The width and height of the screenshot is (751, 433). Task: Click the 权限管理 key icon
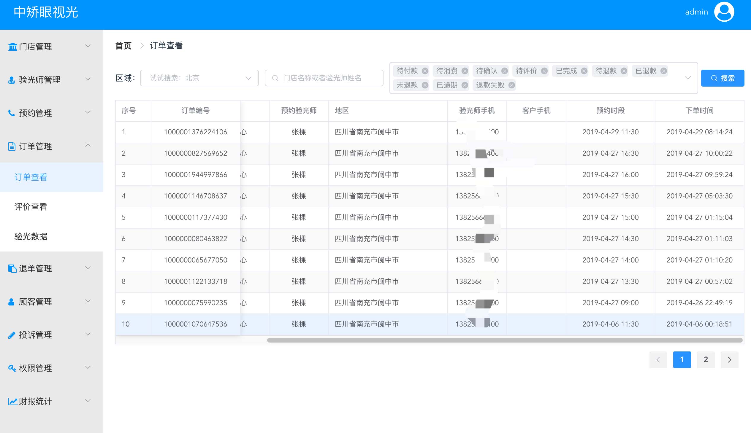[x=12, y=368]
